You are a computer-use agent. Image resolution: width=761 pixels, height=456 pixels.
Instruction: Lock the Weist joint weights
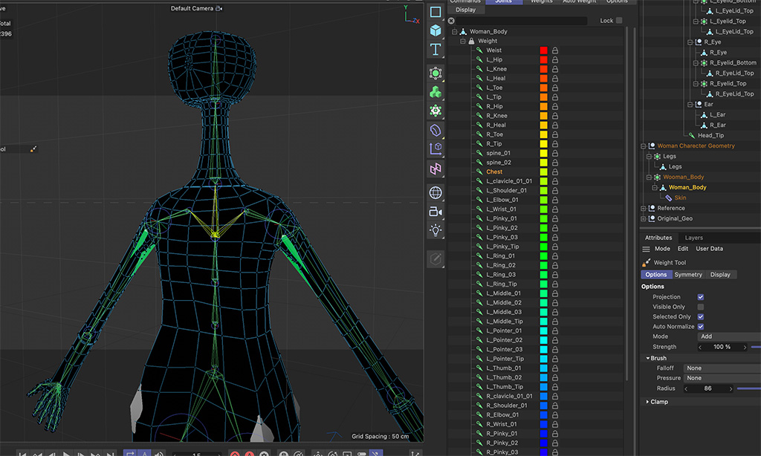[554, 51]
